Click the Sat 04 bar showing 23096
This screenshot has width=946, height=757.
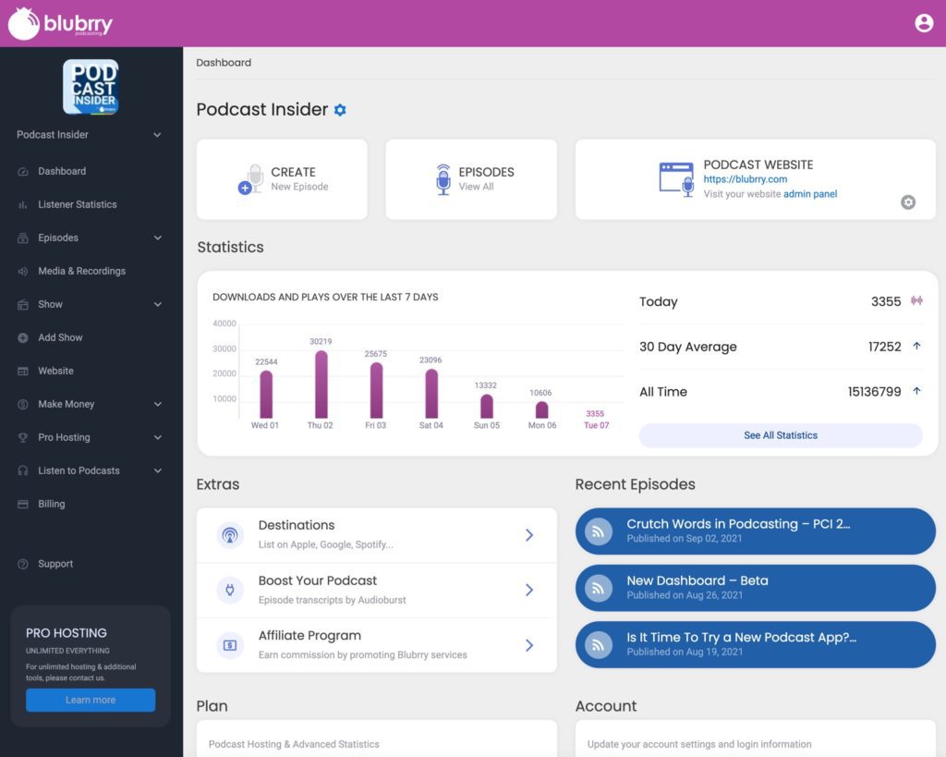click(431, 394)
